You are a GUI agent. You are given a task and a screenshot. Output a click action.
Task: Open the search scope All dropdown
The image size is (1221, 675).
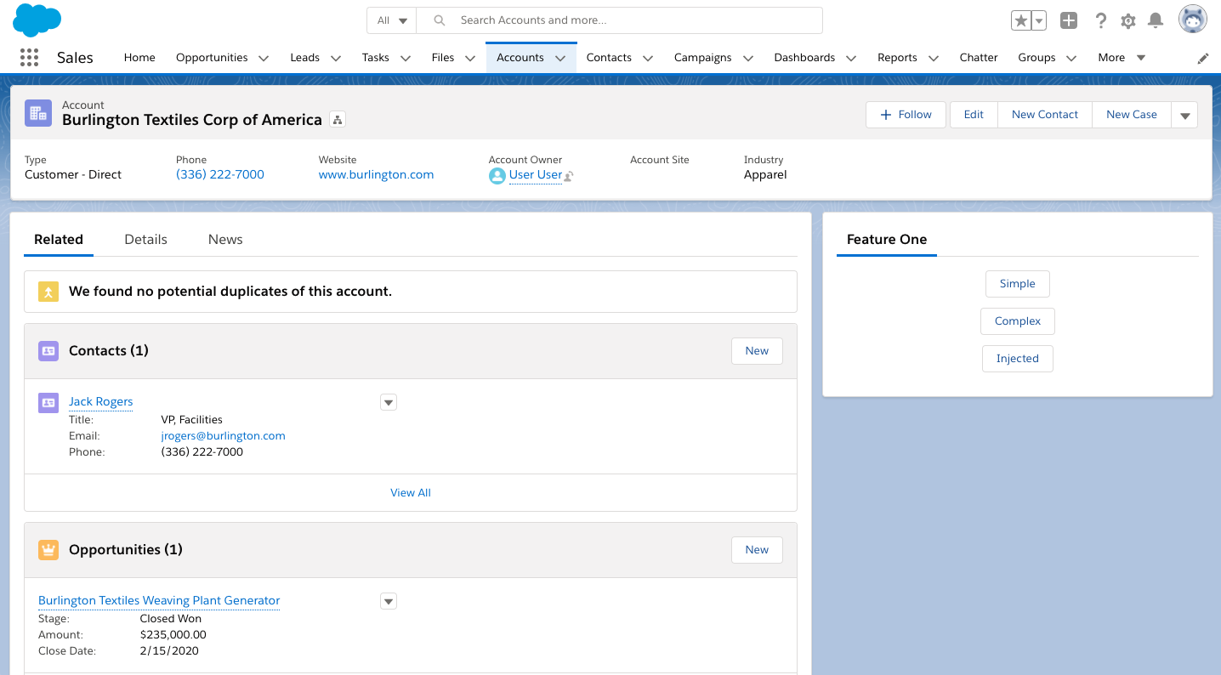point(391,20)
